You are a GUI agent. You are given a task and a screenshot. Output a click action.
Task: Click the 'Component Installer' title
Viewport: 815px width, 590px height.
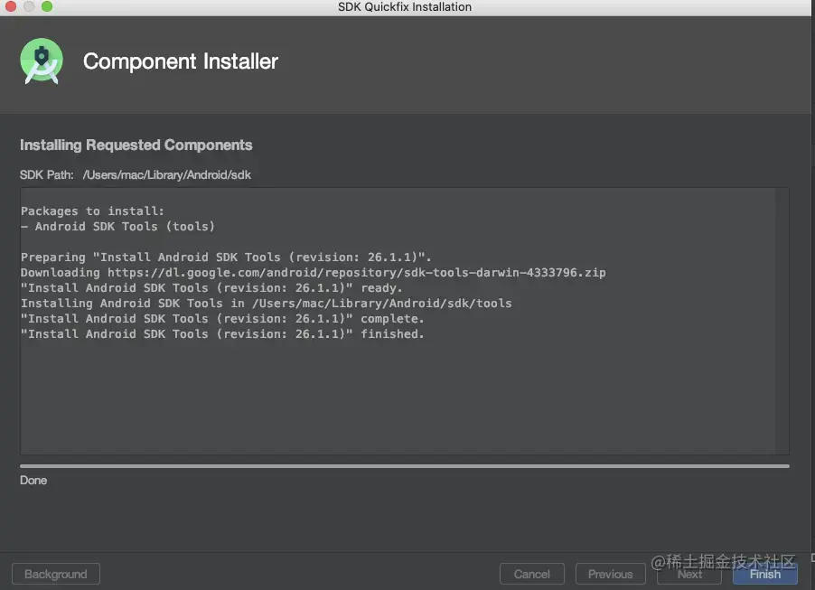[x=181, y=61]
